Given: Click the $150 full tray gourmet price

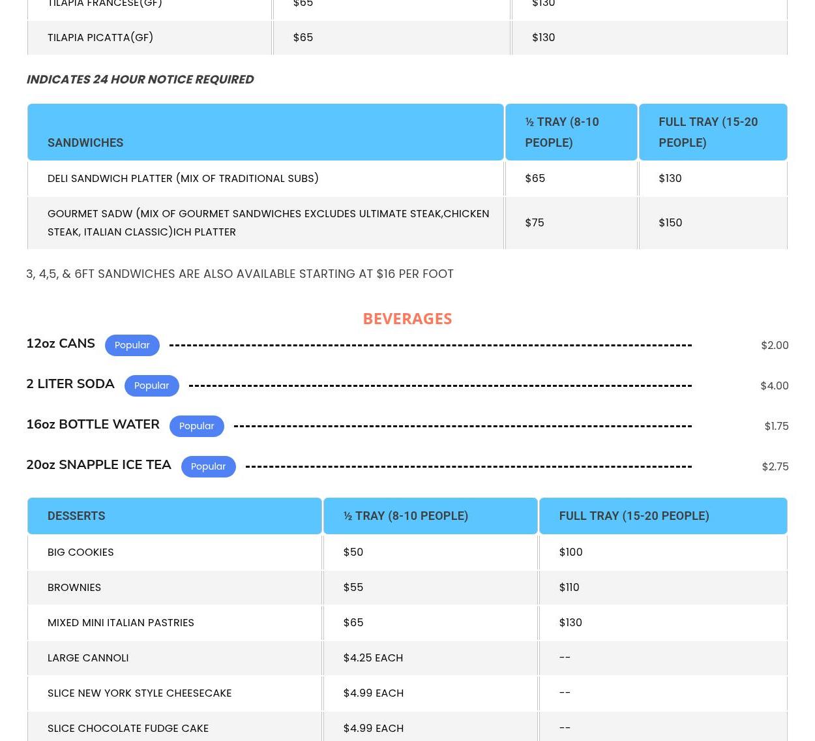Looking at the screenshot, I should [670, 222].
